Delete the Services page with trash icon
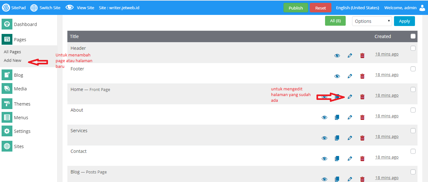 (362, 138)
